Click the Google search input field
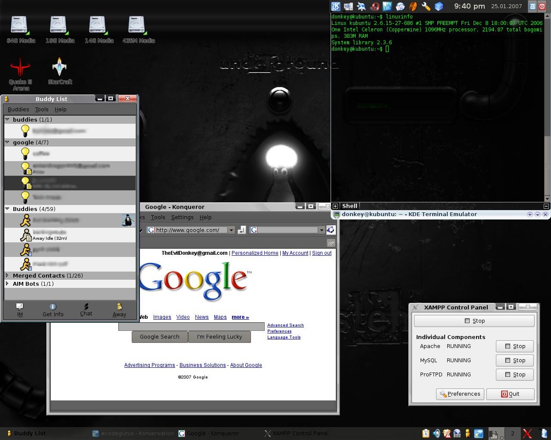Viewport: 551px width, 440px height. pyautogui.click(x=192, y=326)
